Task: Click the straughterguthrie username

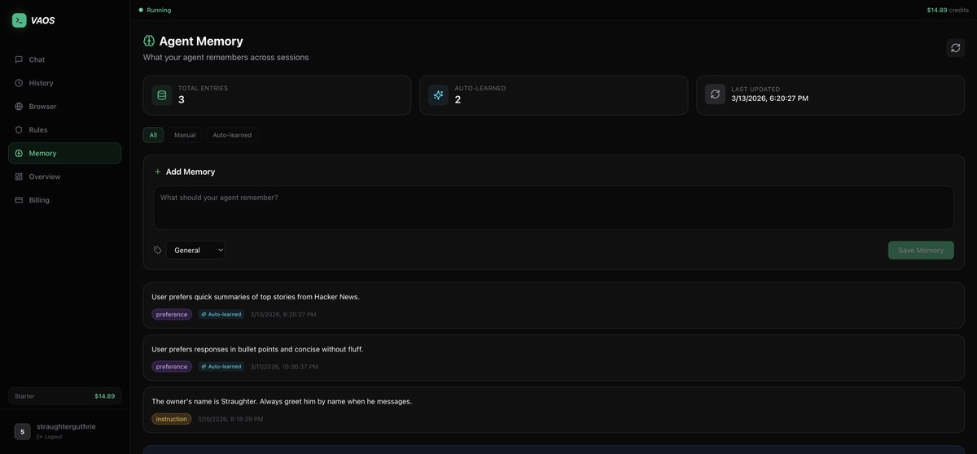Action: click(66, 426)
